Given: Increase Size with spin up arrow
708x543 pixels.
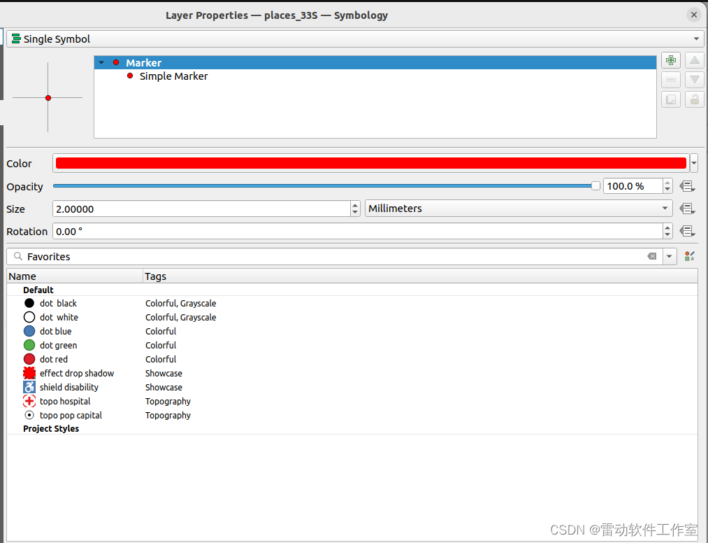Looking at the screenshot, I should (x=355, y=205).
